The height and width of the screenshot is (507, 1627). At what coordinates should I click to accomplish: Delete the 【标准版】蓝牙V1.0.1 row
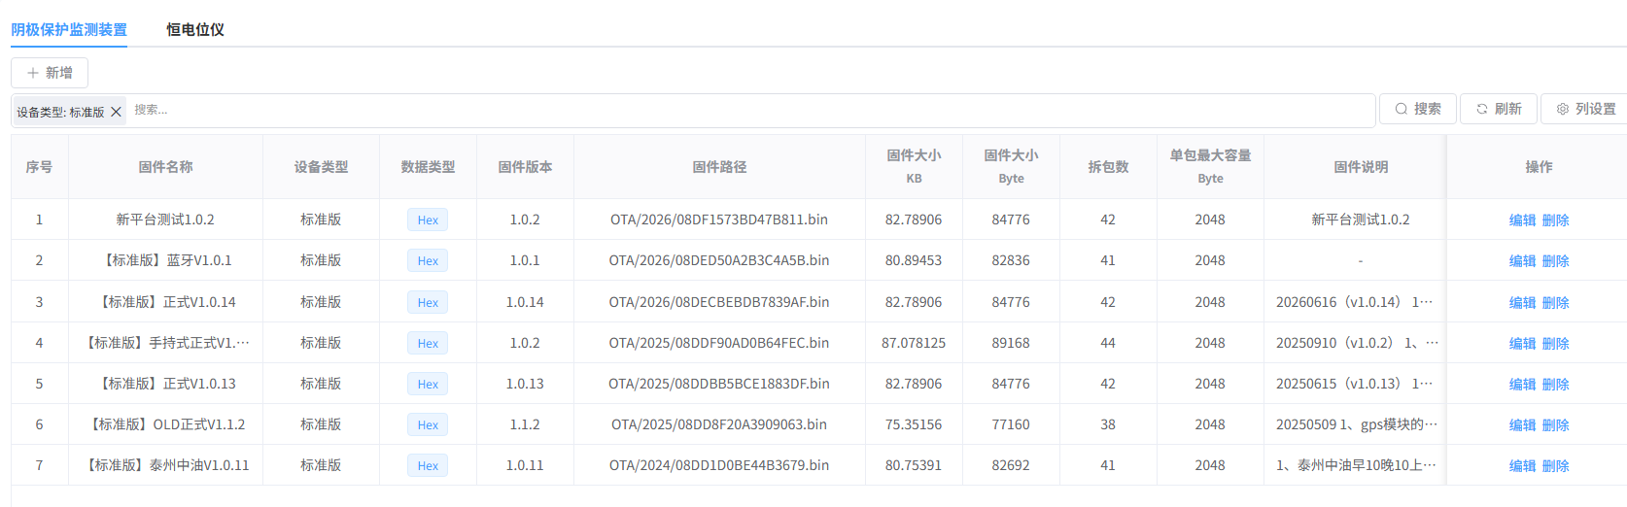(1555, 261)
